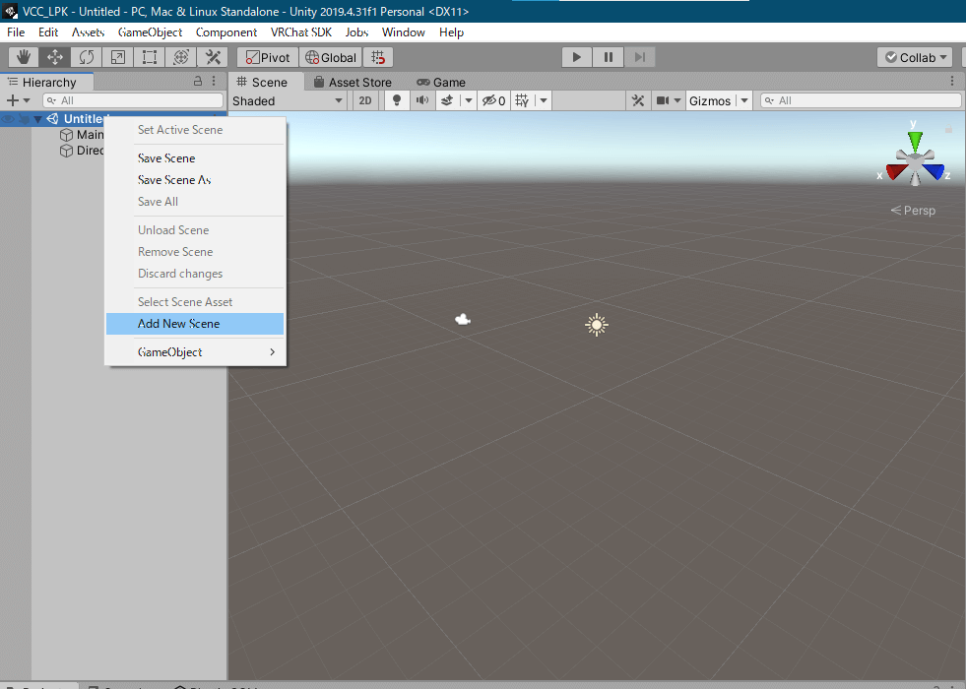Image resolution: width=966 pixels, height=689 pixels.
Task: Open the Window menu
Action: 404,32
